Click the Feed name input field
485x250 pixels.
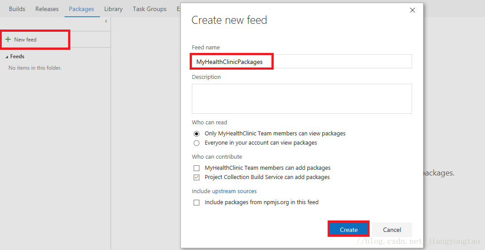302,61
